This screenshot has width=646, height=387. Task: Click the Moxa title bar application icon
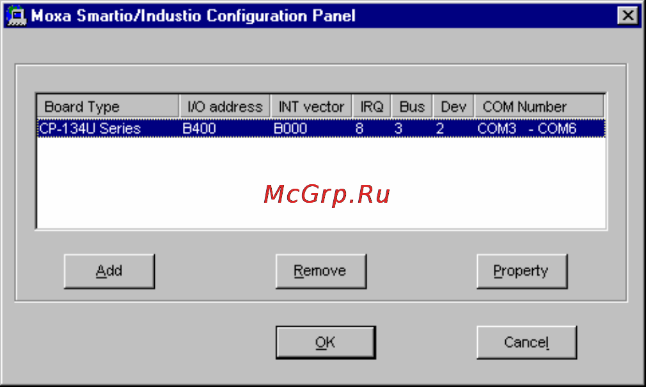17,16
